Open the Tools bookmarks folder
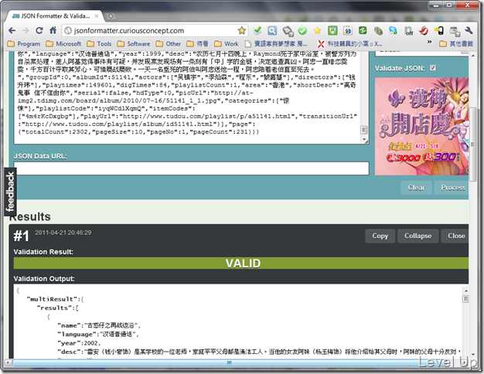Viewport: 484px width, 374px height. (100, 44)
